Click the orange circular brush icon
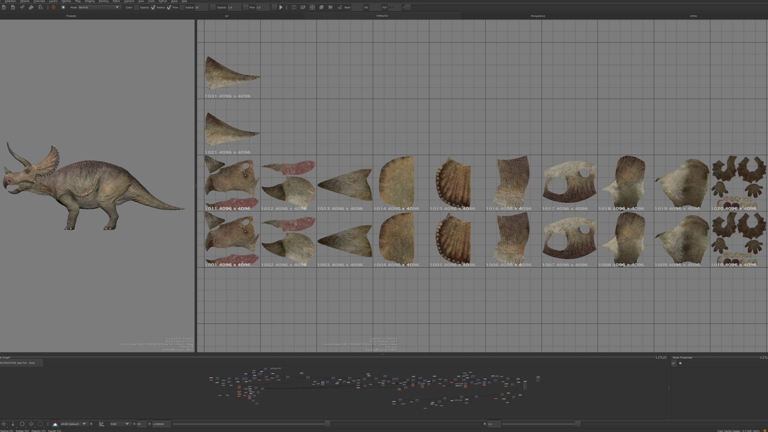Viewport: 768px width, 432px height. [x=53, y=7]
